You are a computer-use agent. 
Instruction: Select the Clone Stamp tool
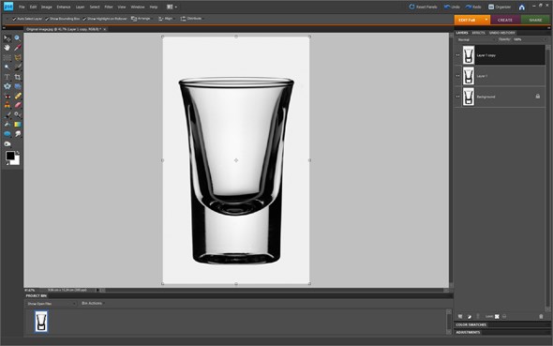click(x=7, y=105)
